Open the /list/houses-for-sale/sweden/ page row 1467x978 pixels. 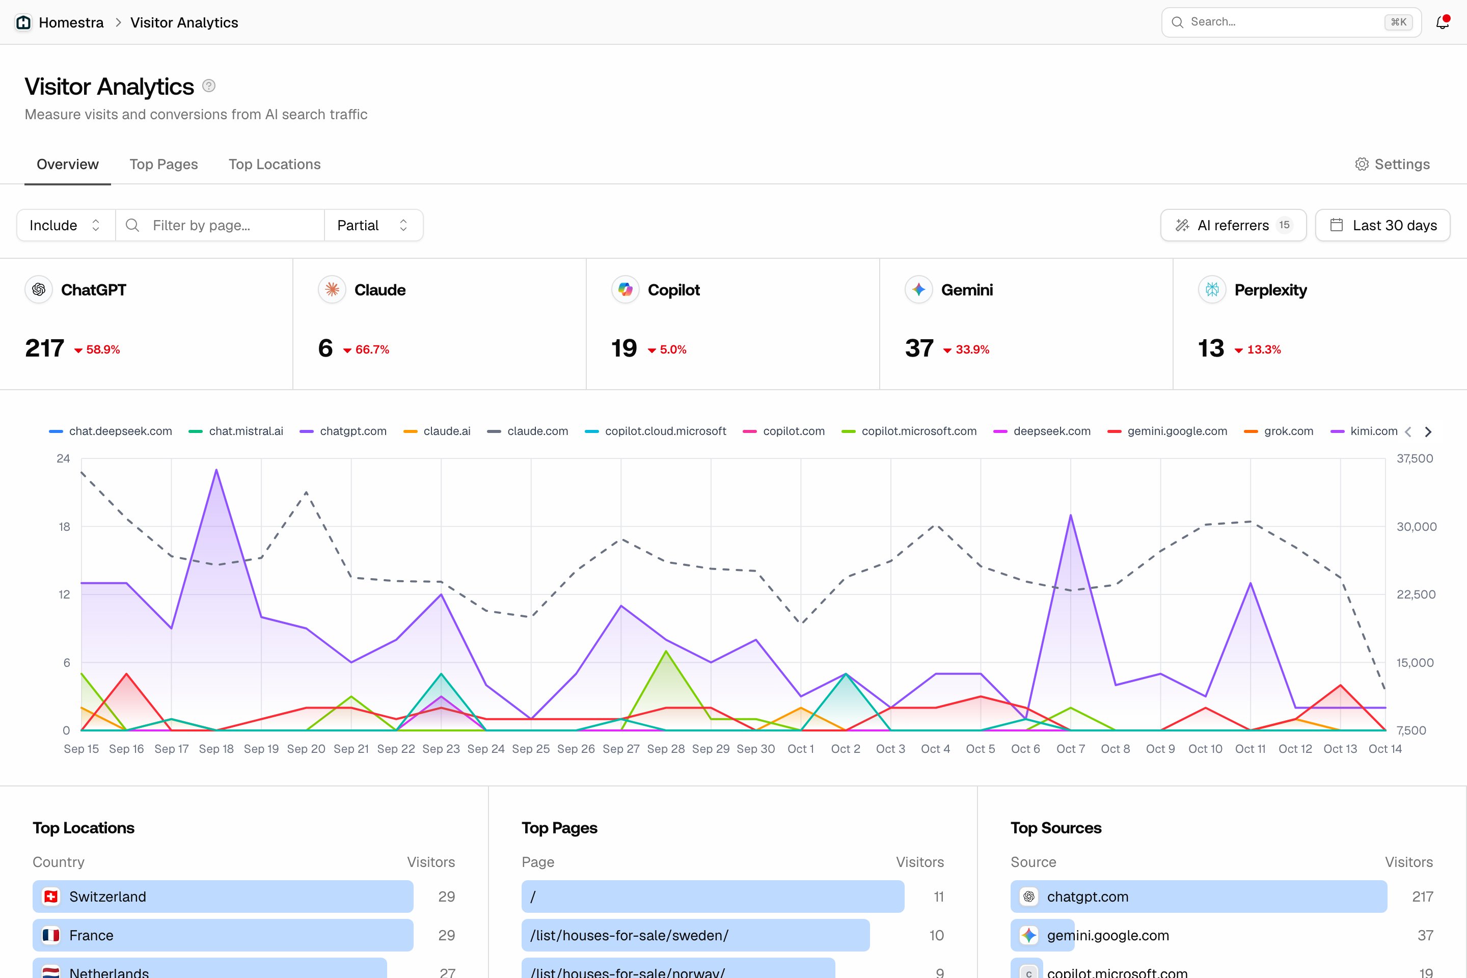(x=733, y=935)
